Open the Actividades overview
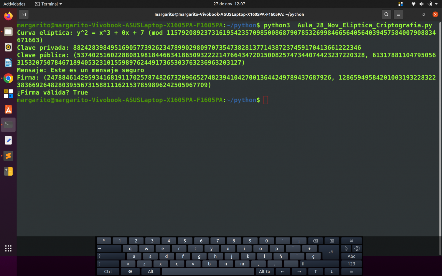The height and width of the screenshot is (276, 442). click(x=14, y=4)
